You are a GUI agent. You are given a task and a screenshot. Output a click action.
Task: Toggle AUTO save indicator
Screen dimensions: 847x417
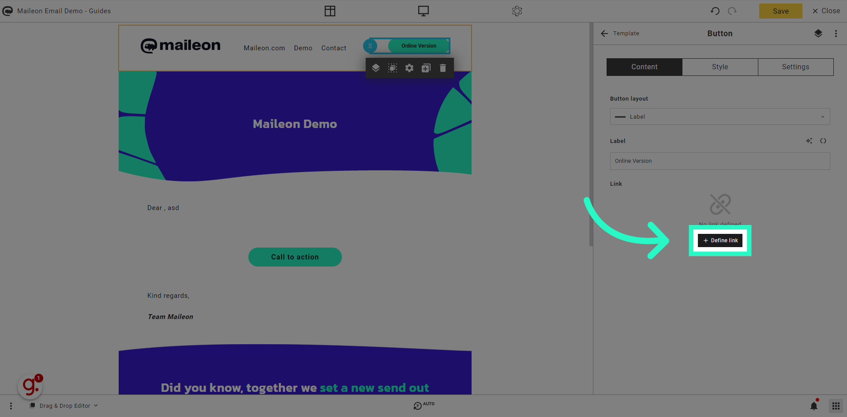(424, 405)
